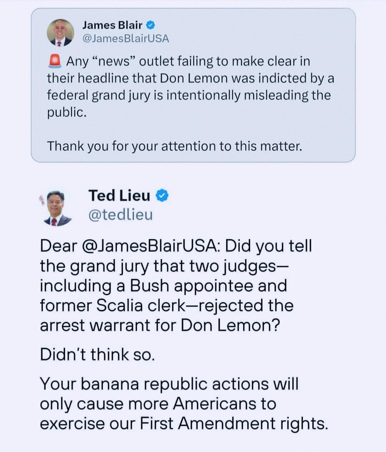Screen dimensions: 386x452
Task: Click James Blair's profile avatar
Action: pyautogui.click(x=60, y=33)
